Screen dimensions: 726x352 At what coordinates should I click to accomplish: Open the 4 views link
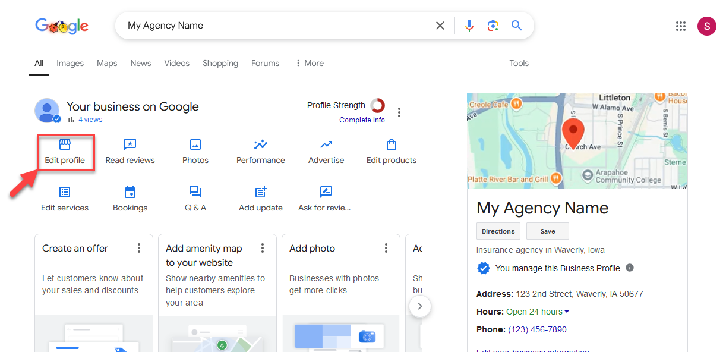90,120
